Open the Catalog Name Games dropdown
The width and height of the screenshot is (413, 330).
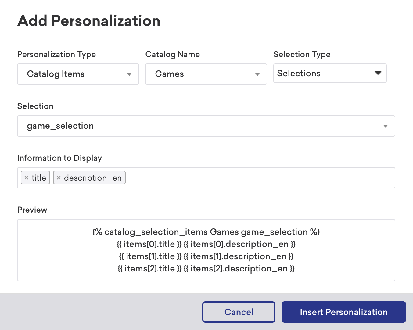206,74
